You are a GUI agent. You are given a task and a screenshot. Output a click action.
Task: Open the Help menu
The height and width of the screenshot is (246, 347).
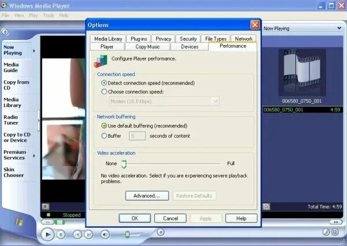click(x=64, y=16)
